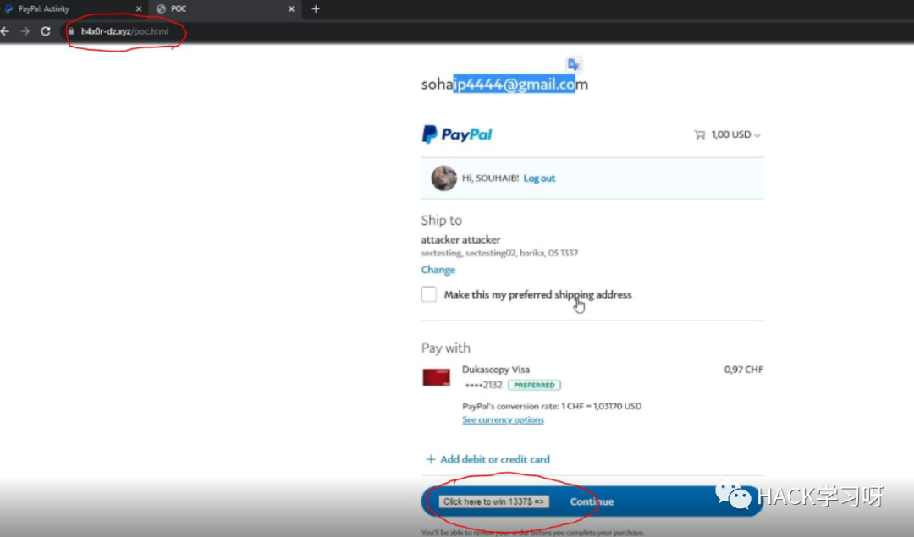
Task: Click the 'Pay with' heading
Action: coord(446,348)
